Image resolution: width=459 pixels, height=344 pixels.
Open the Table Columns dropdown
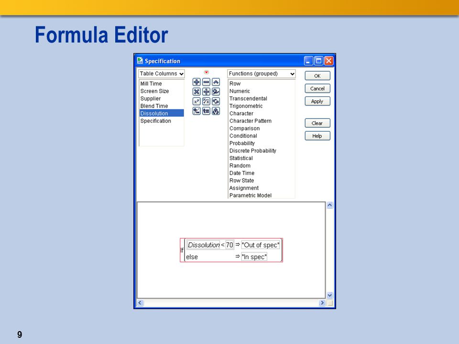pyautogui.click(x=161, y=74)
